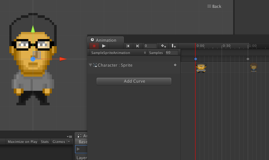This screenshot has height=160, width=269.
Task: Collapse the Character : Sprite property
Action: click(90, 65)
